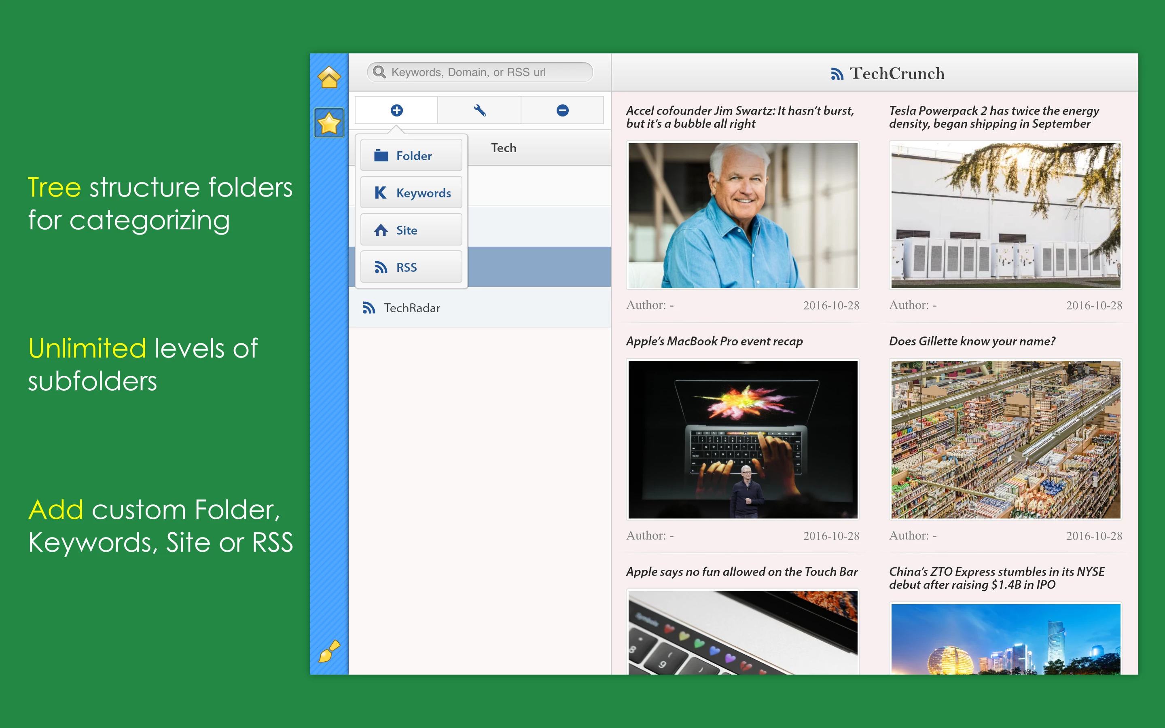1165x728 pixels.
Task: Choose RSS from the add menu
Action: tap(411, 267)
